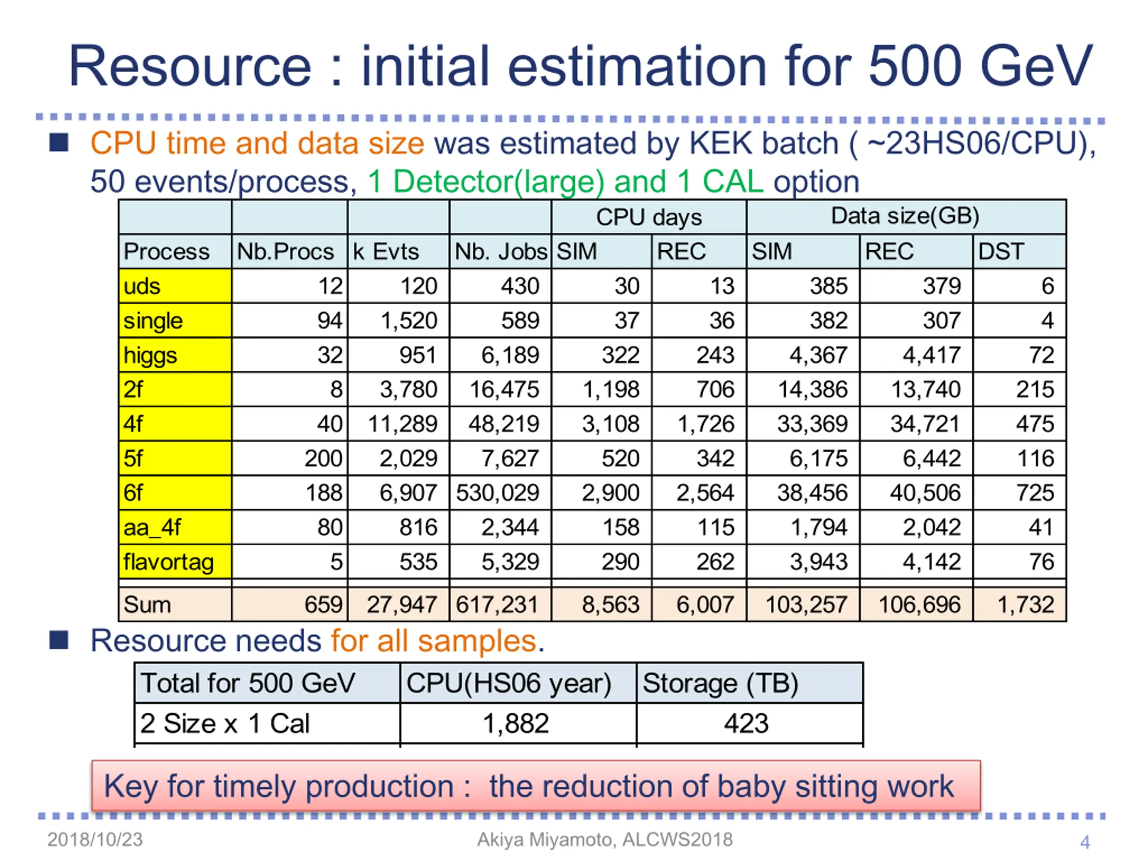Click the Sum row Nb. Jobs value 617,231
This screenshot has width=1148, height=861.
[x=500, y=604]
